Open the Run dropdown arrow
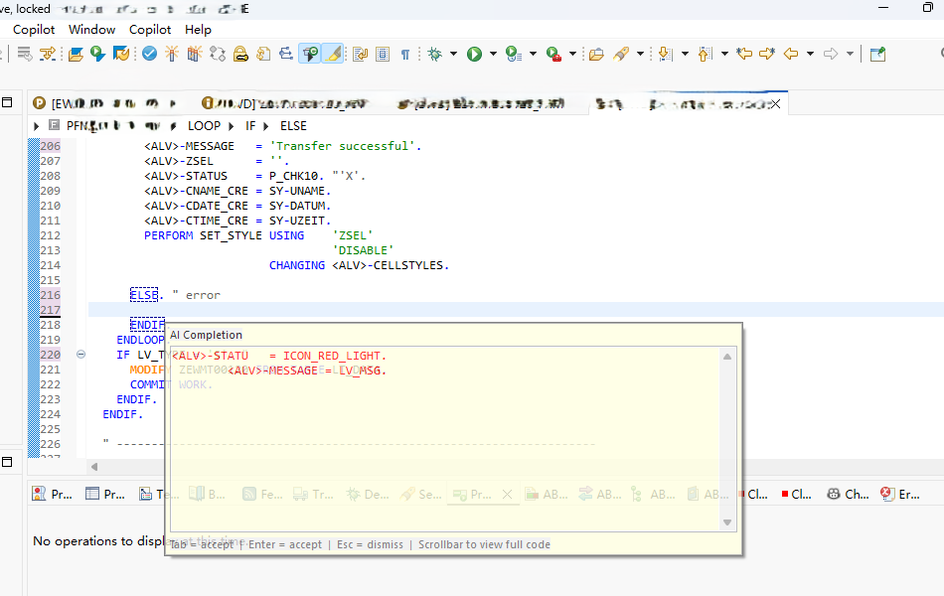Viewport: 944px width, 596px height. [493, 55]
